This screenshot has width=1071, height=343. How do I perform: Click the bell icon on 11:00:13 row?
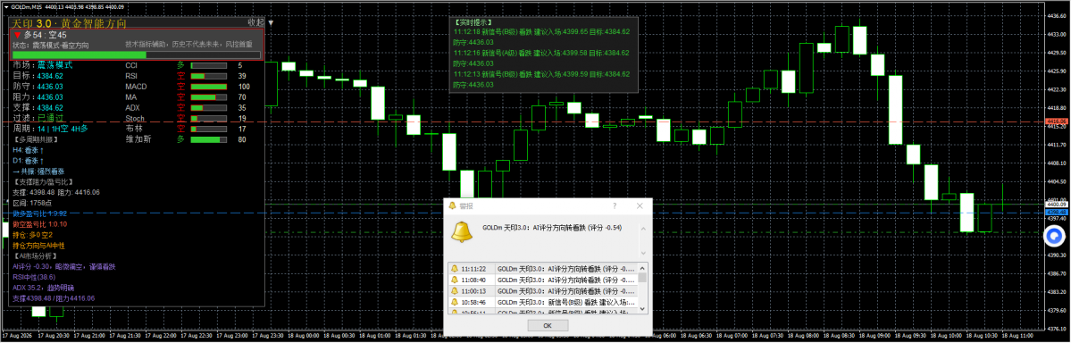pos(455,290)
